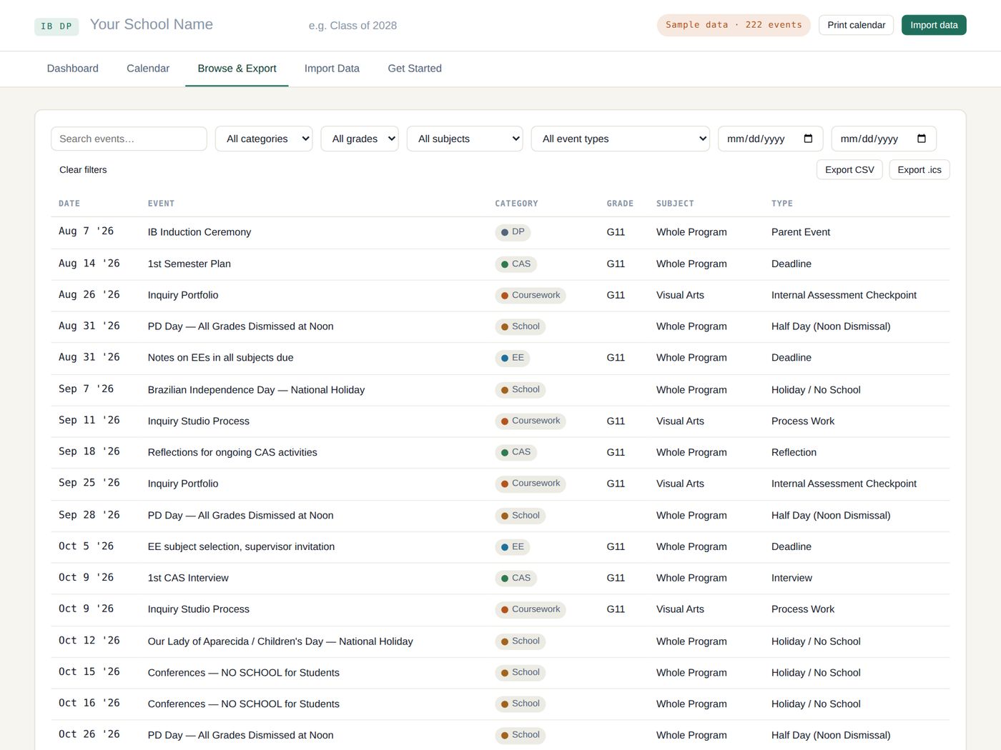The image size is (1001, 750).
Task: Select Reflections for ongoing CAS activities
Action: tap(232, 452)
